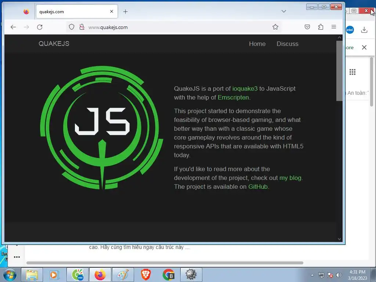Viewport: 376px width, 282px height.
Task: Launch Brave browser from taskbar
Action: point(145,275)
